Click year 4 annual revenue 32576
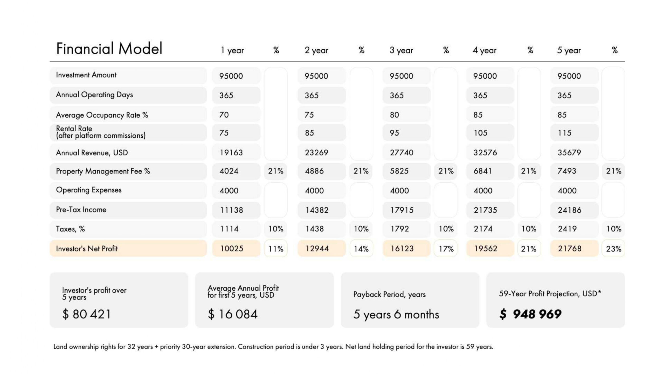This screenshot has height=374, width=664. [x=485, y=152]
